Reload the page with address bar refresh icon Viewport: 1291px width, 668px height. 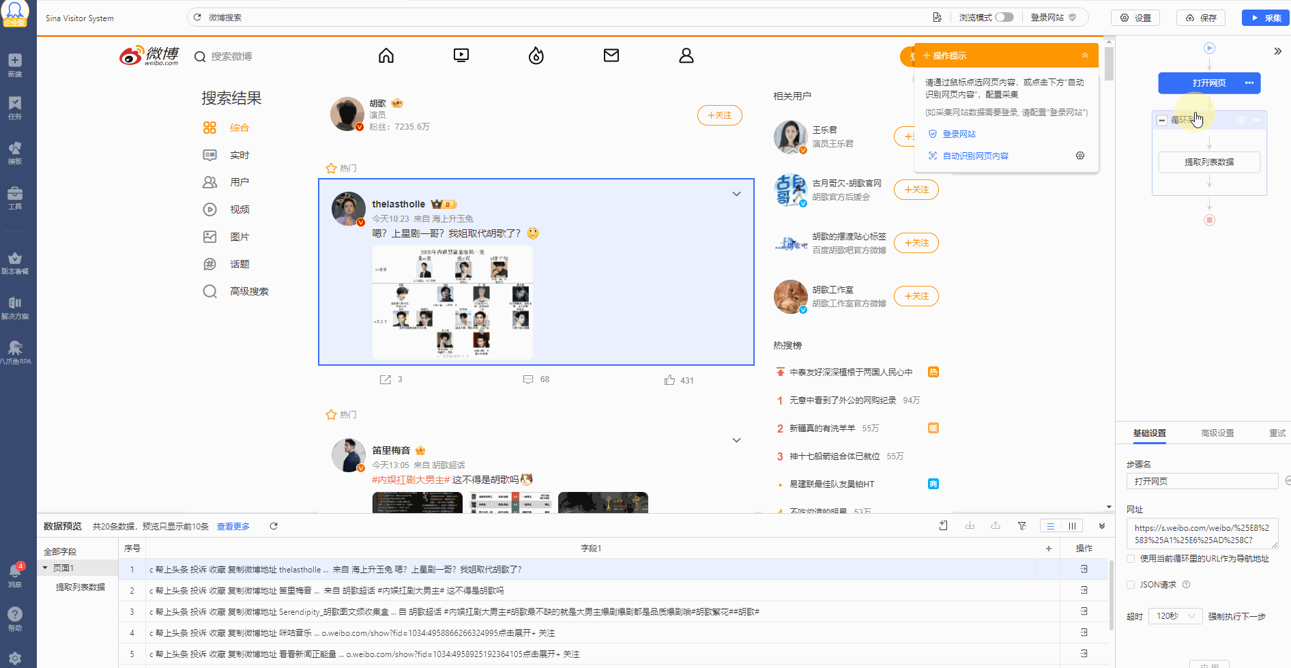[x=197, y=17]
